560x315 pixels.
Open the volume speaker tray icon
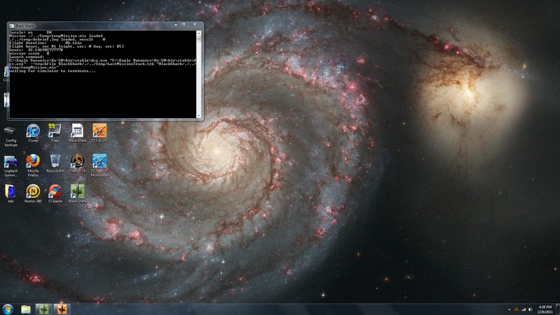point(530,309)
